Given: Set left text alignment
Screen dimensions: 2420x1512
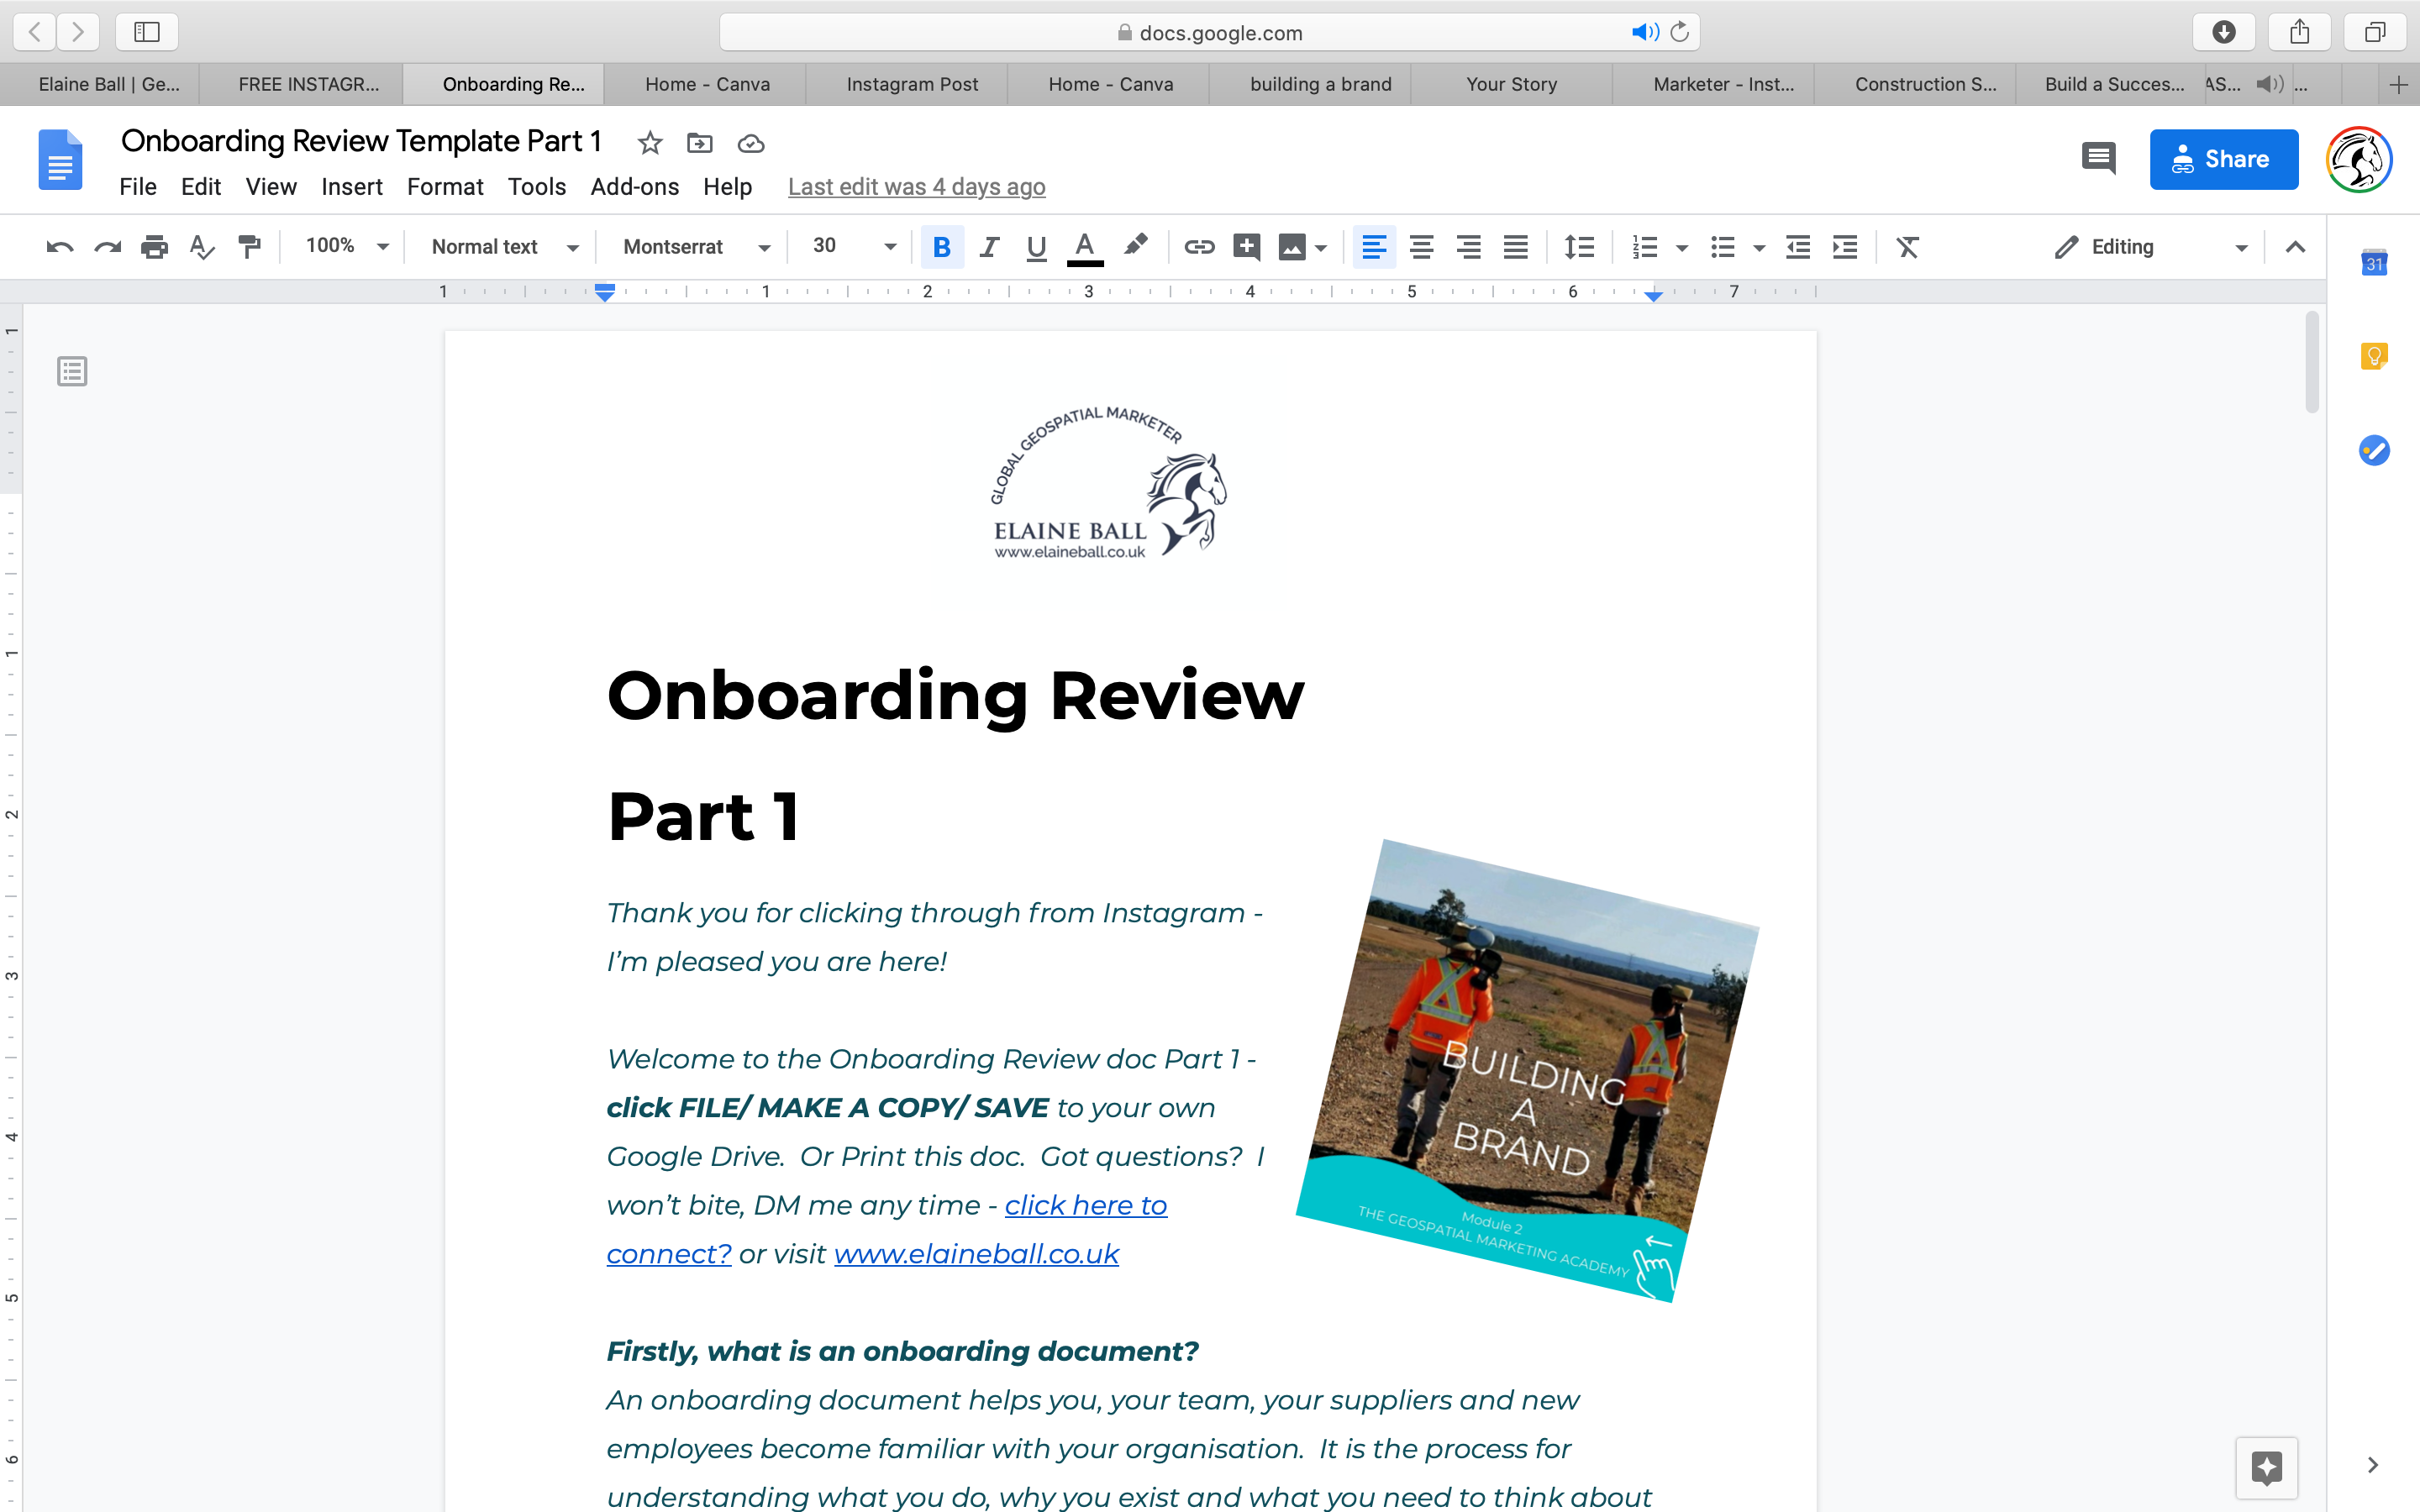Looking at the screenshot, I should [x=1374, y=247].
